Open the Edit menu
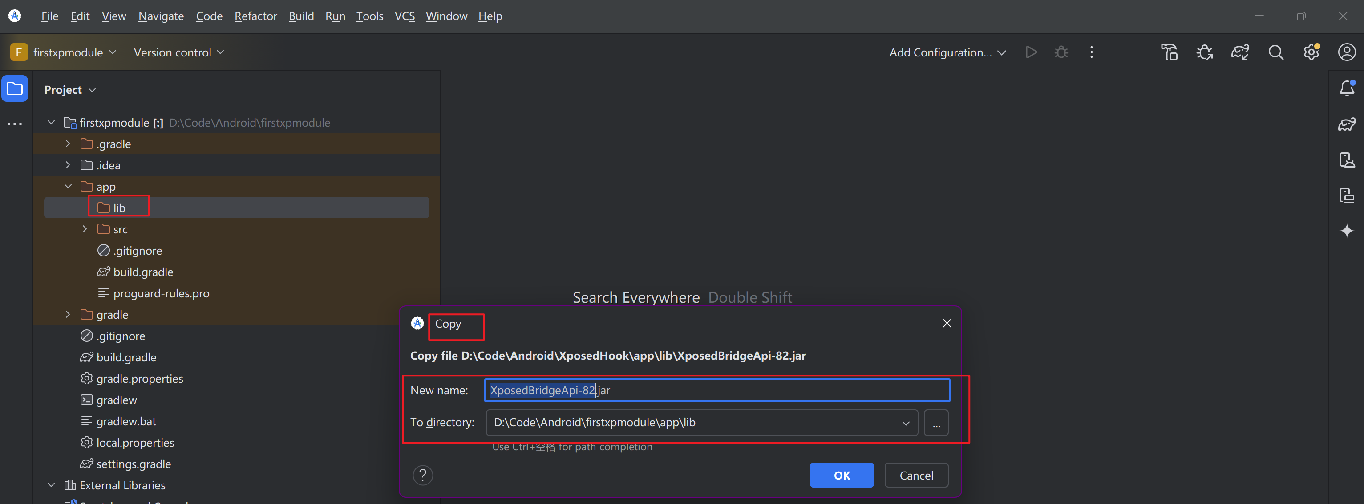 coord(80,16)
